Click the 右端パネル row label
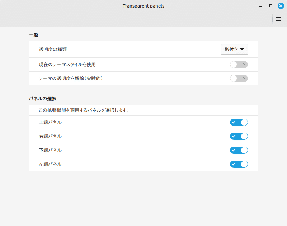The height and width of the screenshot is (226, 287). pos(50,136)
